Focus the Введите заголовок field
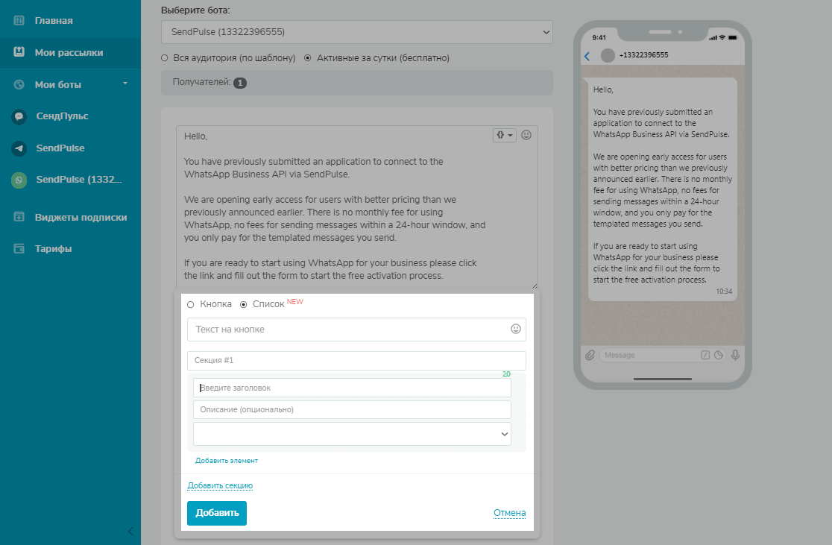Image resolution: width=832 pixels, height=545 pixels. coord(353,388)
